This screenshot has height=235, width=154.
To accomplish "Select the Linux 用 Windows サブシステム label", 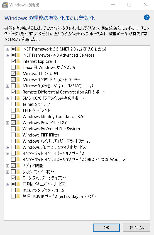I will pos(49,68).
